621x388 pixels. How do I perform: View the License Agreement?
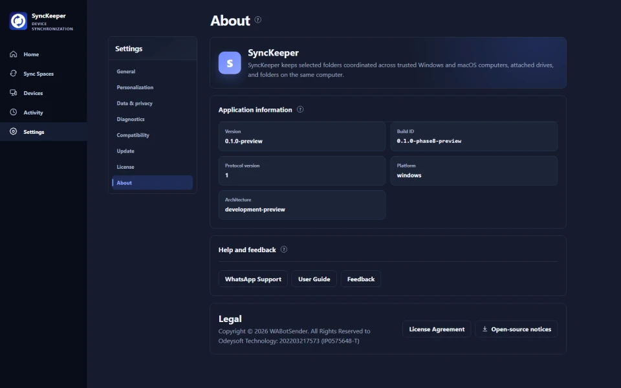point(437,329)
